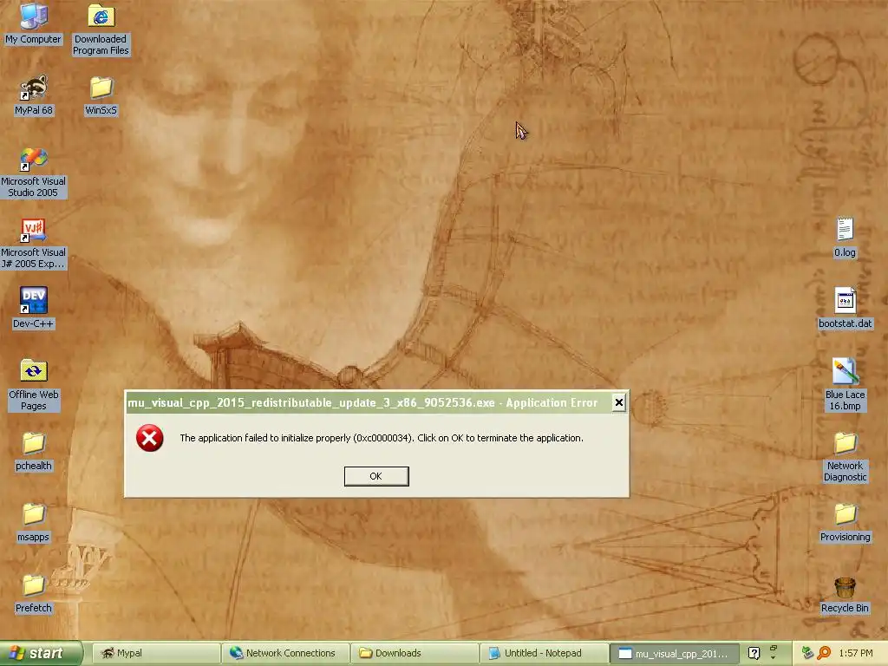Click the 1:57 PM system clock
Viewport: 888px width, 666px height.
tap(856, 653)
